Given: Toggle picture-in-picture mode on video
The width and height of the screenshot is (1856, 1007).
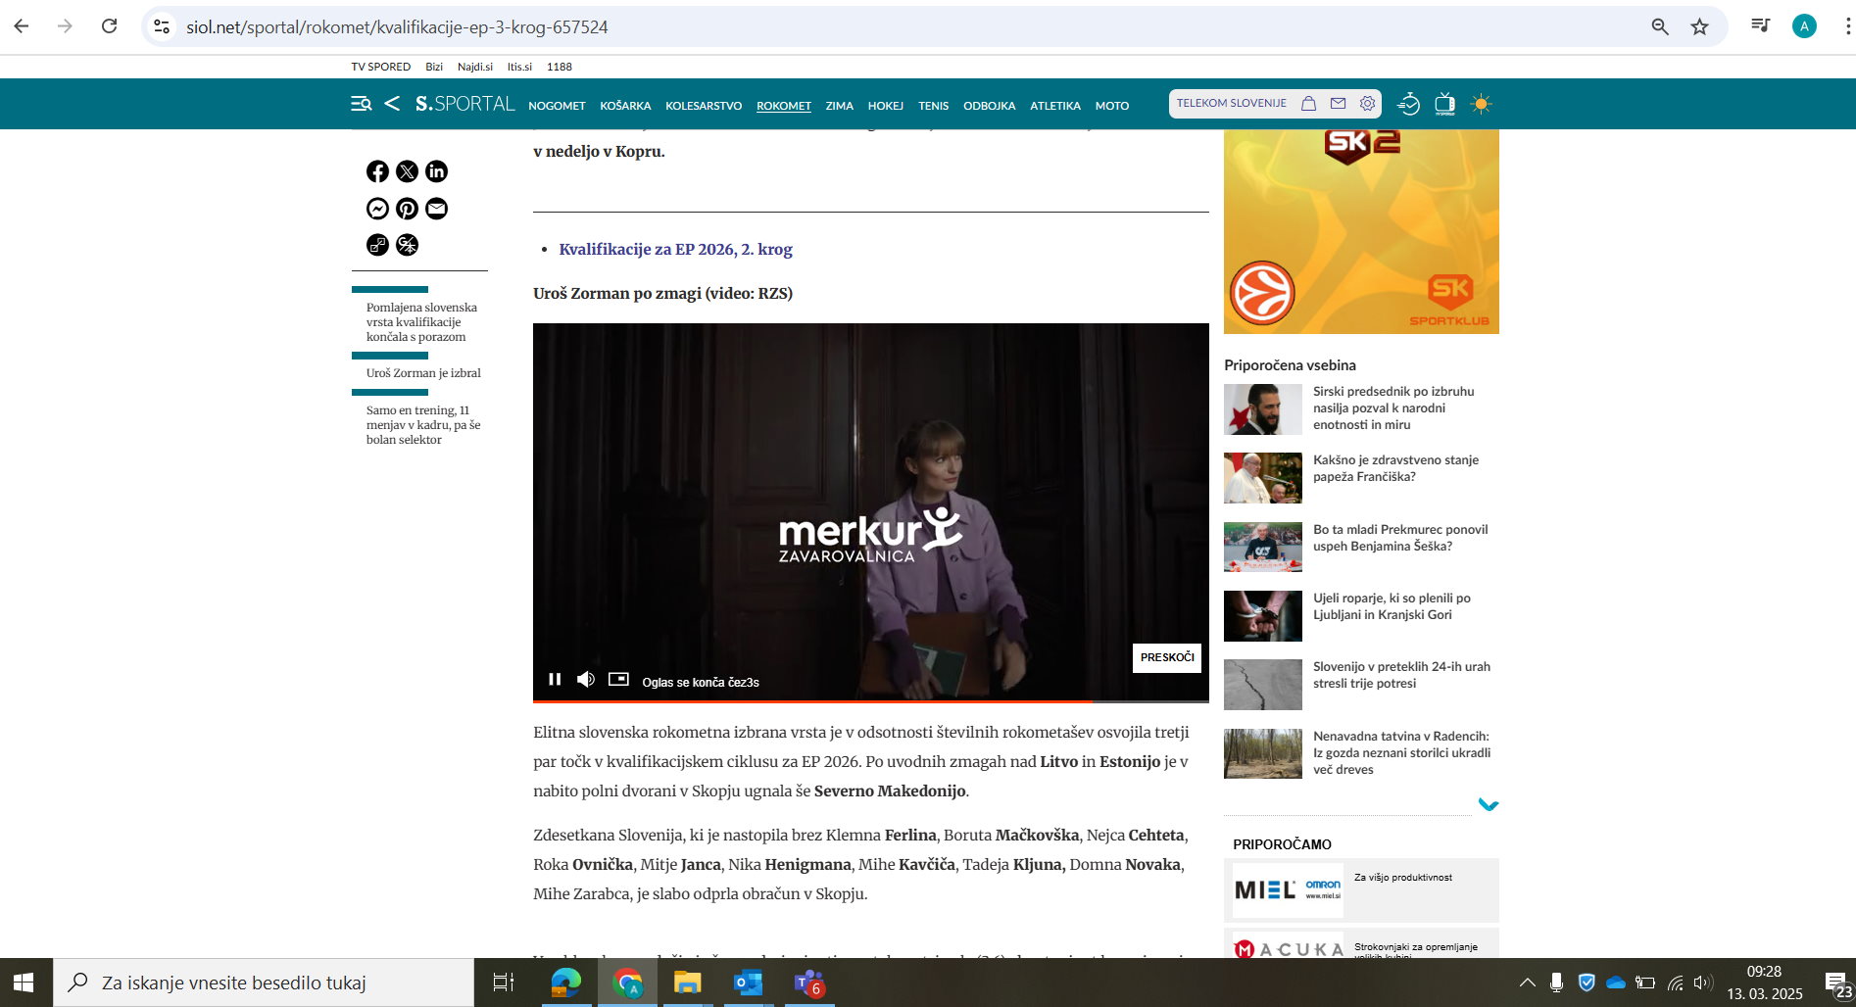Looking at the screenshot, I should (x=618, y=679).
